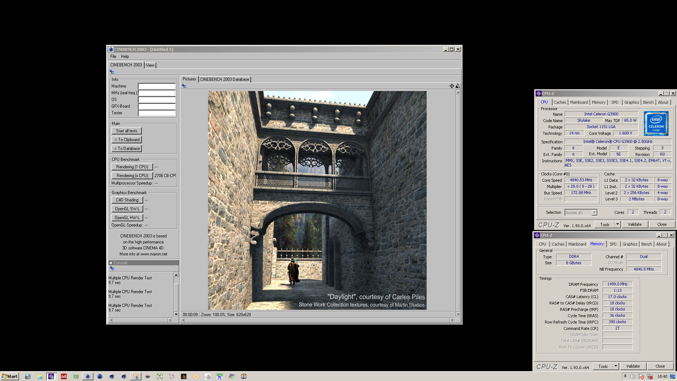Open the volume speaker tray icon
This screenshot has height=381, width=677.
coord(633,376)
